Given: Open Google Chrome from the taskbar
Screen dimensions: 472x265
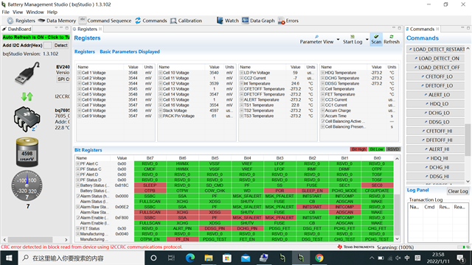Looking at the screenshot, I should [x=319, y=258].
